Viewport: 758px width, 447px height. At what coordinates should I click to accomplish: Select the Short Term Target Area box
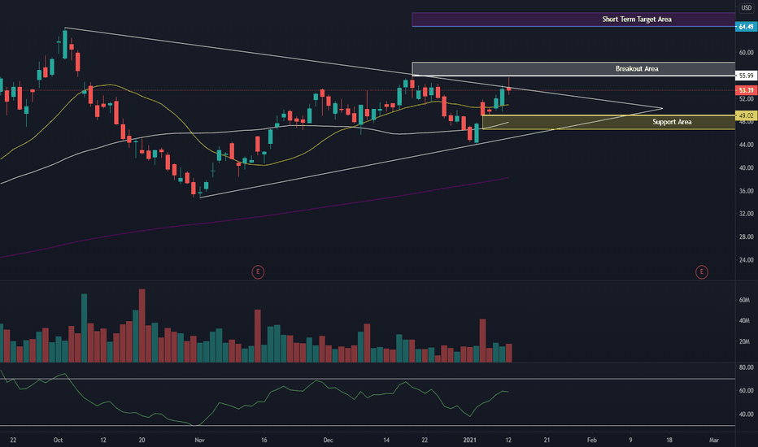click(x=573, y=20)
